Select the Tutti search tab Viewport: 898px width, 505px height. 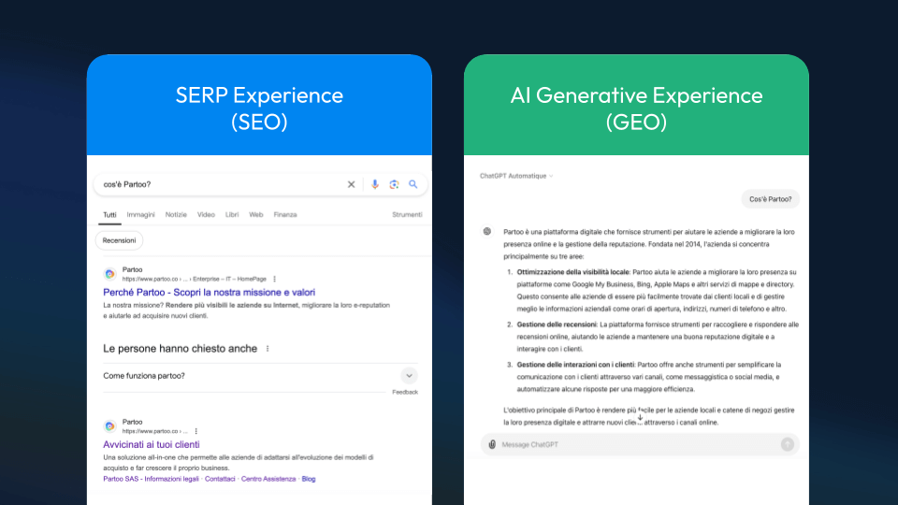(109, 215)
